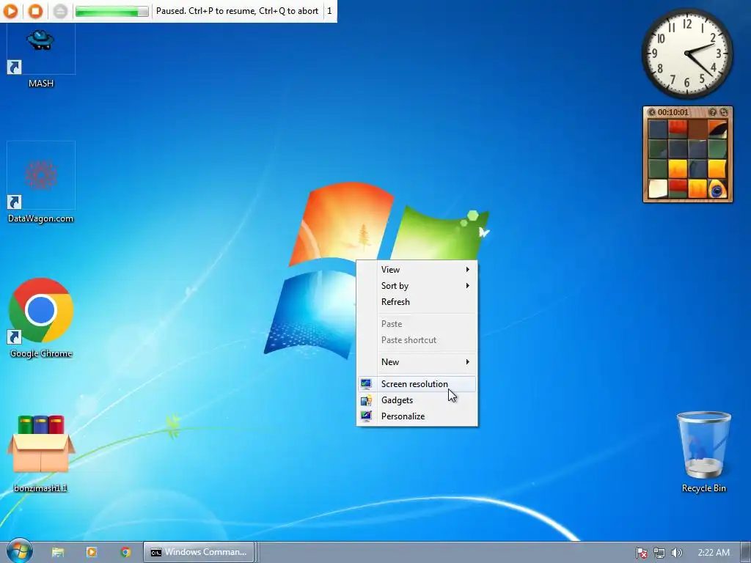This screenshot has width=751, height=563.
Task: Click the Windows Start orb
Action: (x=19, y=551)
